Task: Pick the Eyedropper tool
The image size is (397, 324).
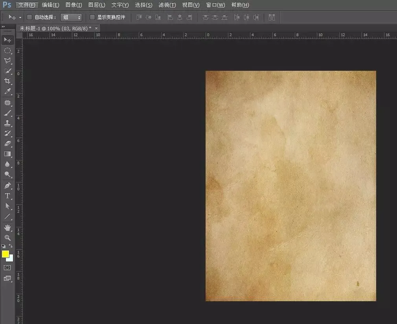Action: click(7, 92)
